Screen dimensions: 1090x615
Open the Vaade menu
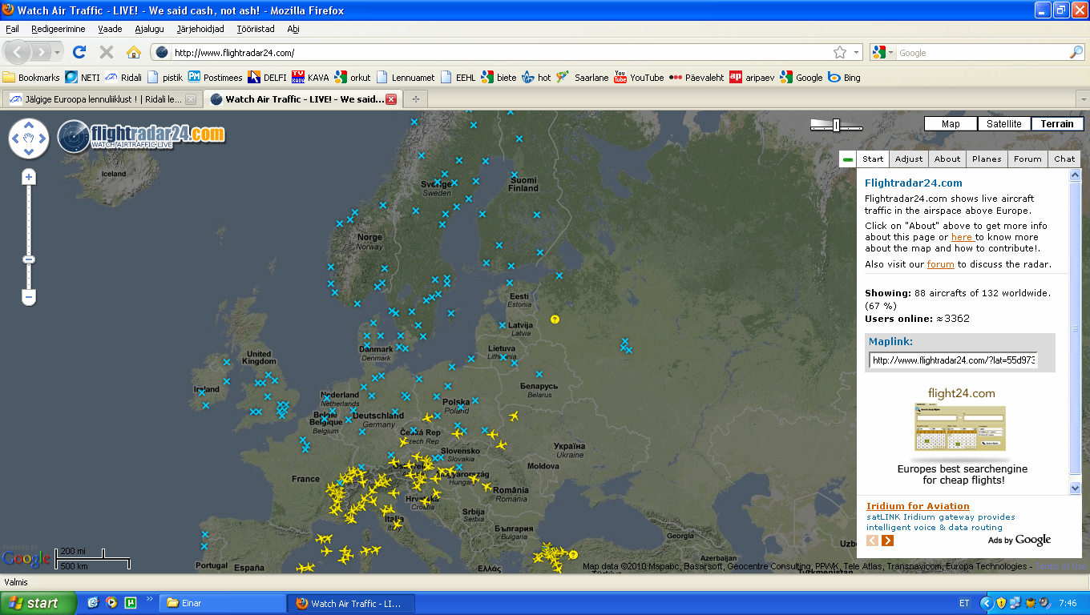point(110,29)
